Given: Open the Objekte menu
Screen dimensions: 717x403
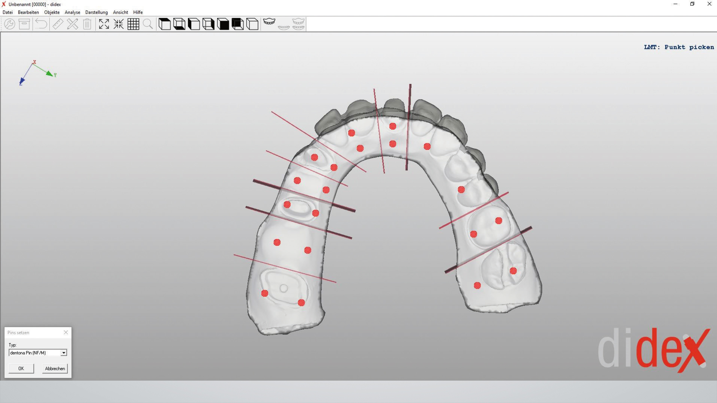Looking at the screenshot, I should [52, 12].
